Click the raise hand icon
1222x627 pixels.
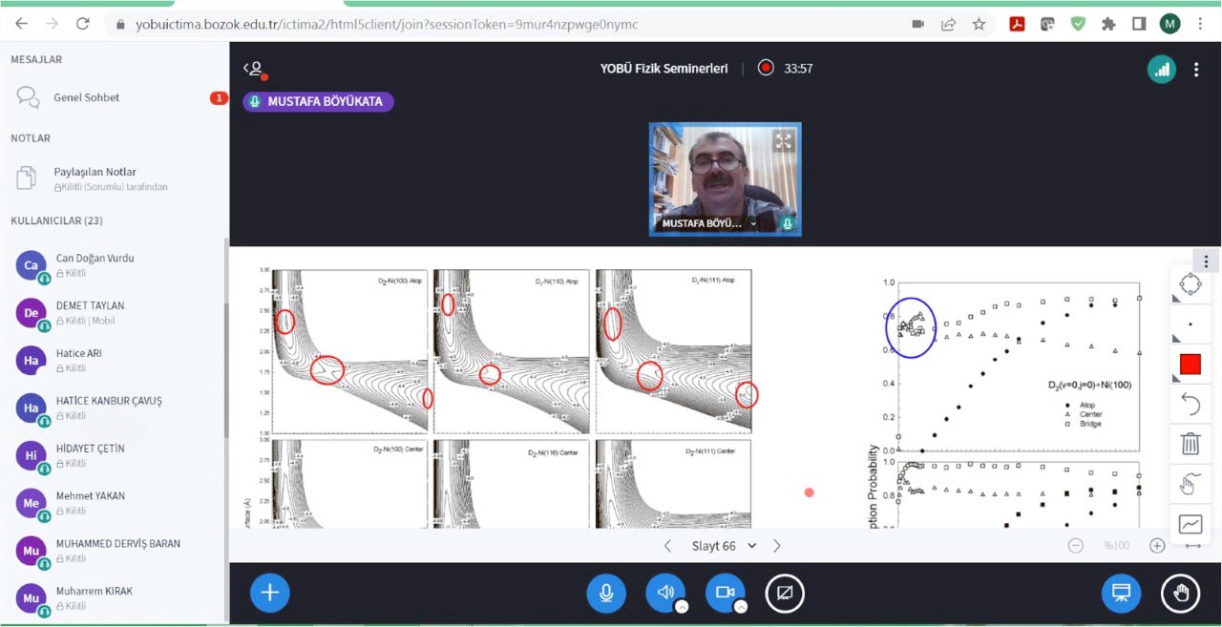(1180, 594)
